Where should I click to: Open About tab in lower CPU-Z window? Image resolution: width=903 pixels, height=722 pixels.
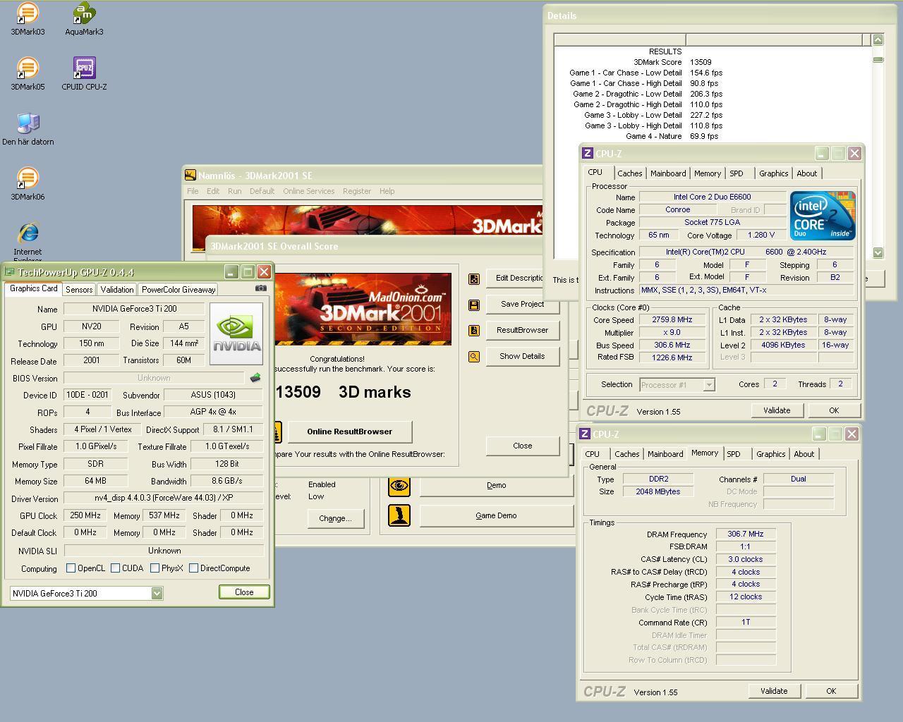tap(804, 454)
